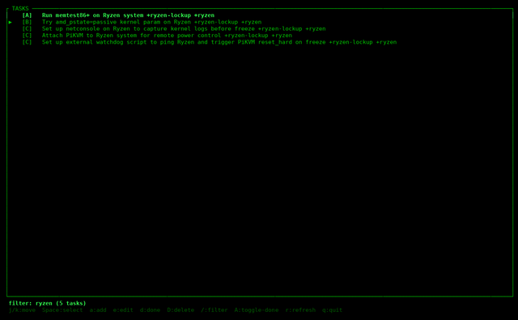Click the +ryzen-lockup tag on the PiKVM row

click(246, 36)
